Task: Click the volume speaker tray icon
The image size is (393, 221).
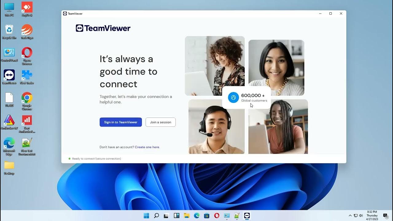Action: click(x=361, y=215)
